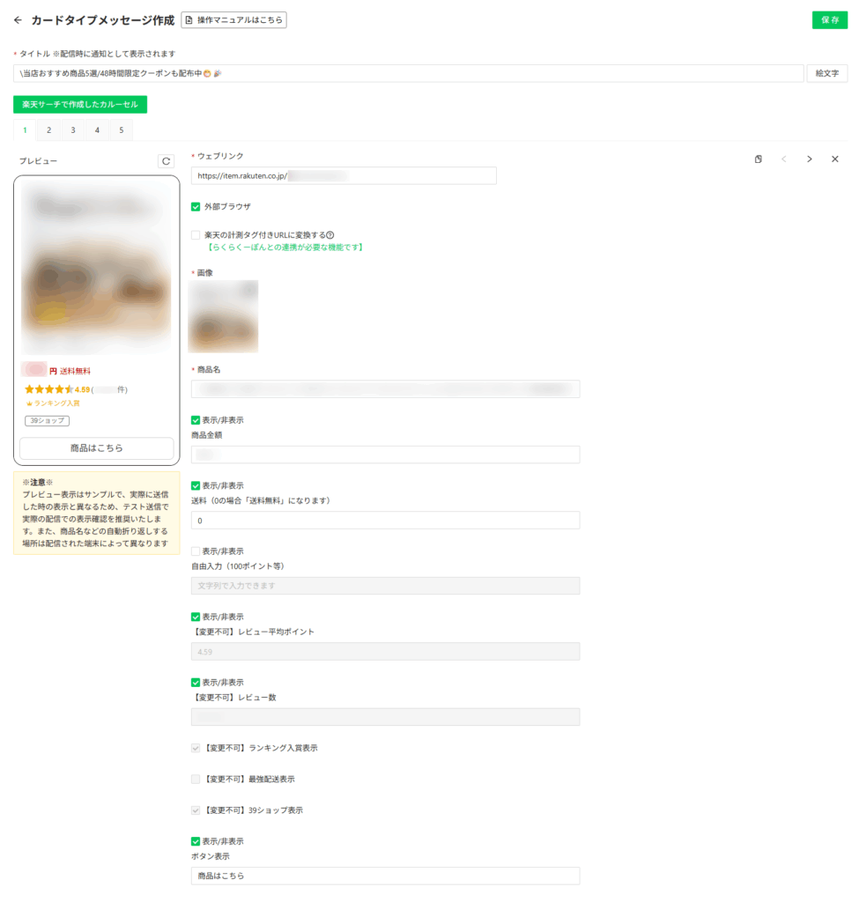Switch to card tab 5
Viewport: 859px width, 902px height.
tap(122, 130)
